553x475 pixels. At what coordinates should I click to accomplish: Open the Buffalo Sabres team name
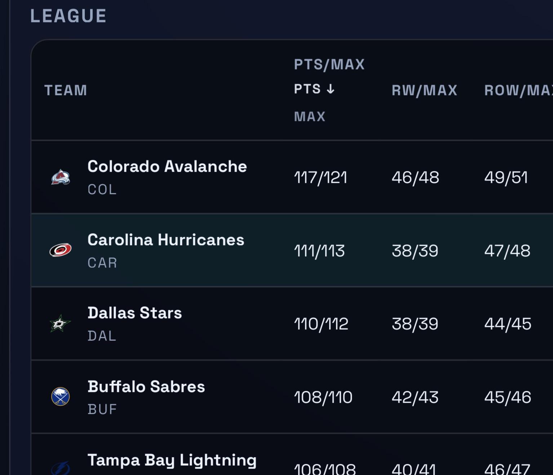[x=146, y=386]
